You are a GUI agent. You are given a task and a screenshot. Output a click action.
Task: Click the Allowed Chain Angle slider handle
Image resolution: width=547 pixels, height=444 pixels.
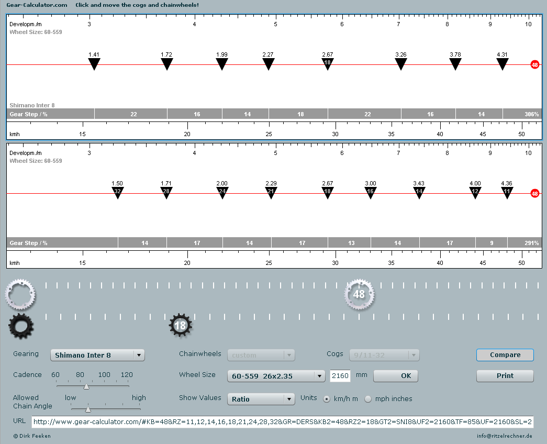pos(88,409)
